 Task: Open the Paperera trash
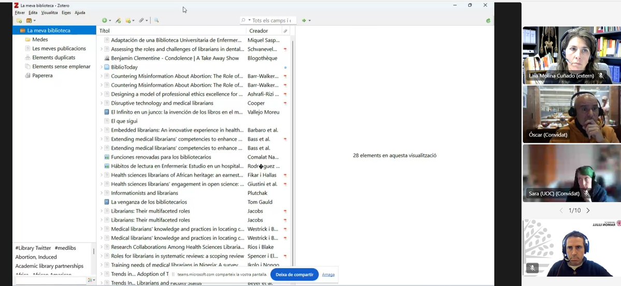tap(42, 76)
